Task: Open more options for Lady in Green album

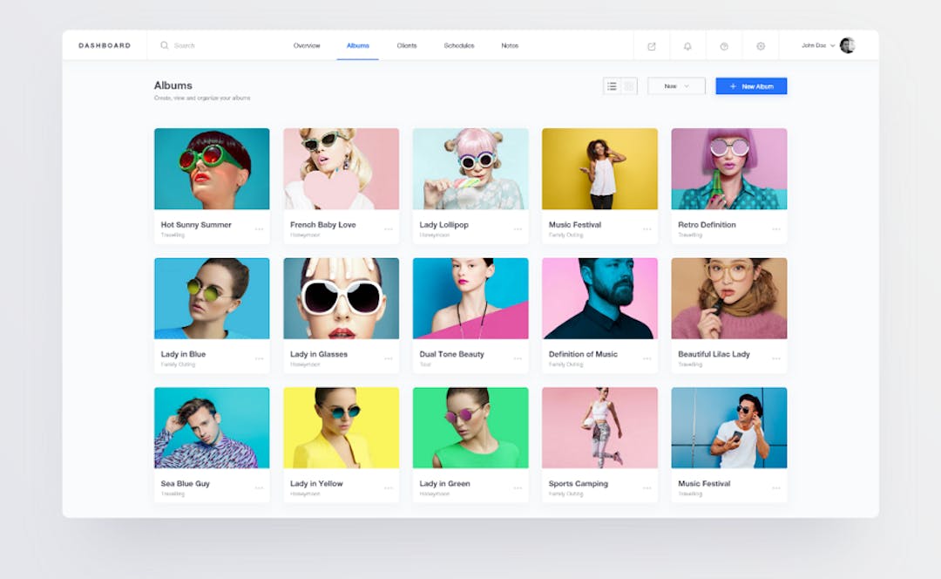Action: (x=518, y=487)
